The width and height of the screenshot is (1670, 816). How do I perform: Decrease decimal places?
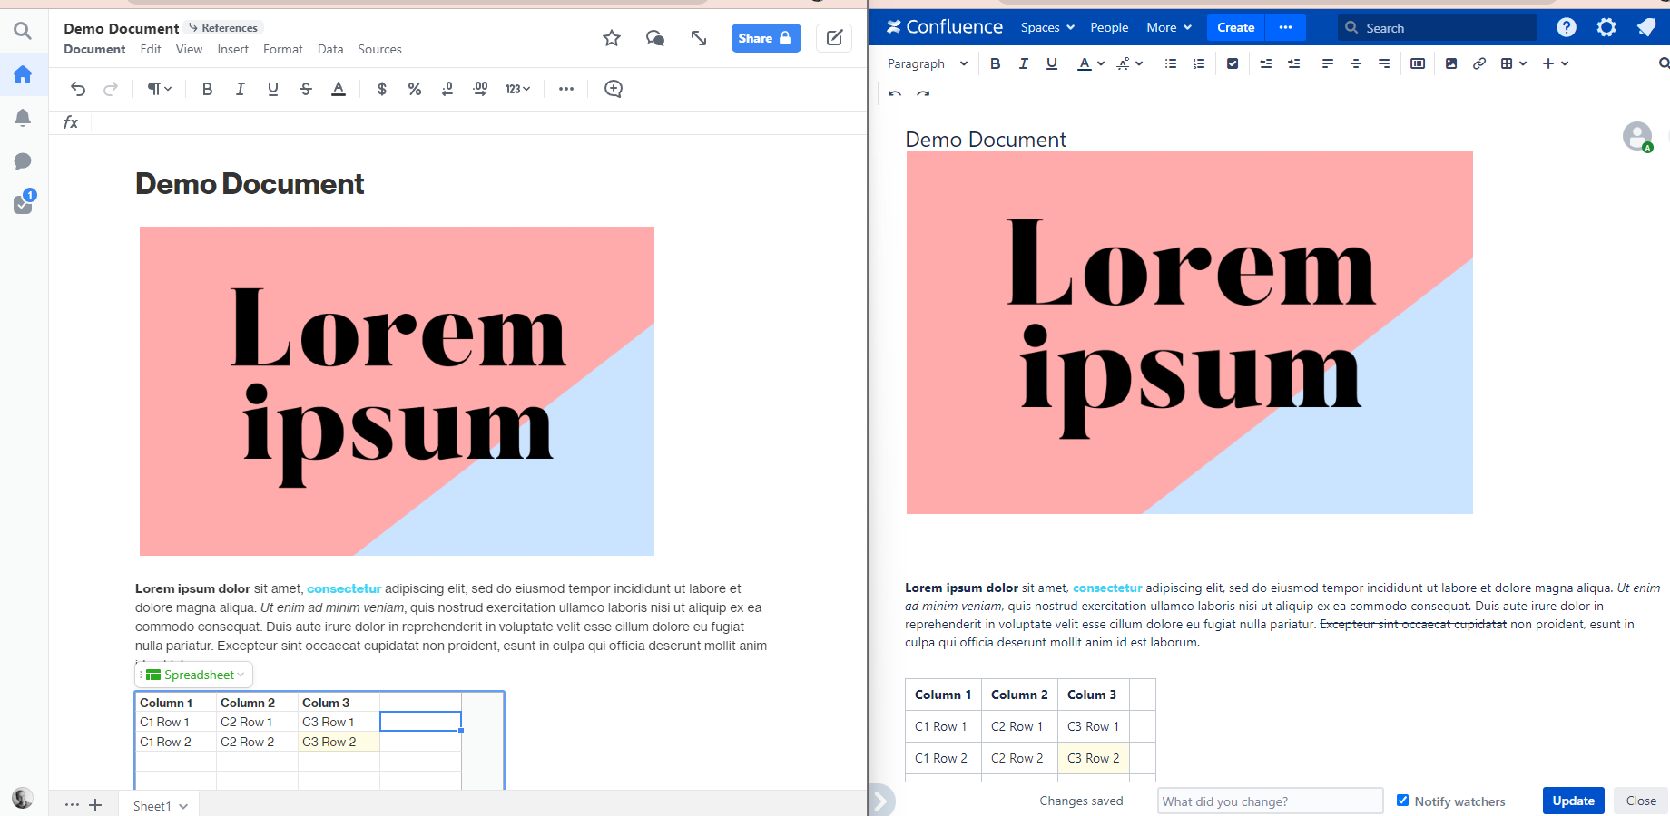447,89
